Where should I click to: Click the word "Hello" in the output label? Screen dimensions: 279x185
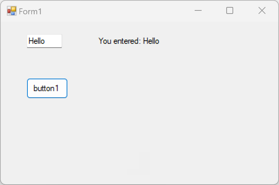tap(151, 41)
